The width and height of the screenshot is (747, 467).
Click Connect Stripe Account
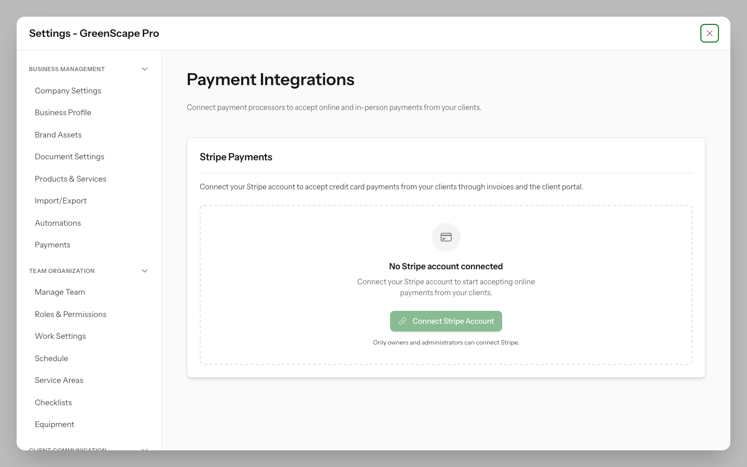(446, 321)
